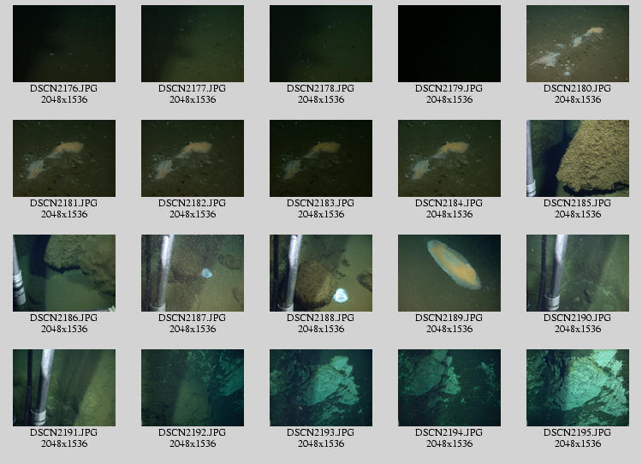Click the filename label DSCN2187.JPG
The image size is (642, 464).
pyautogui.click(x=193, y=318)
